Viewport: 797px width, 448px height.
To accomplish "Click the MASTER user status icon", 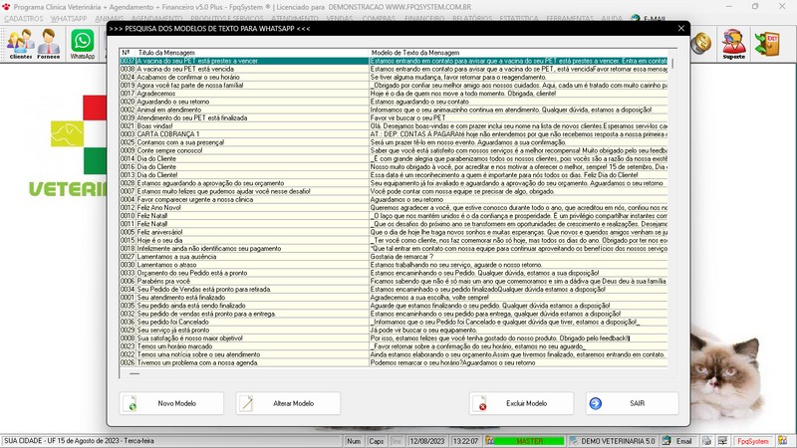I will (x=489, y=441).
